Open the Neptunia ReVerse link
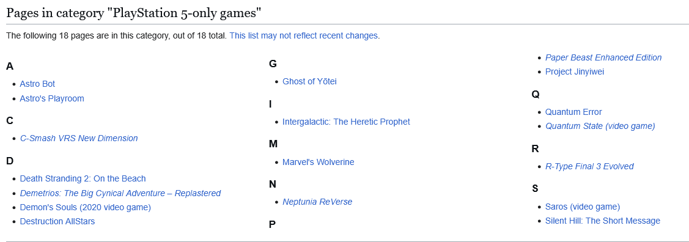 click(317, 202)
